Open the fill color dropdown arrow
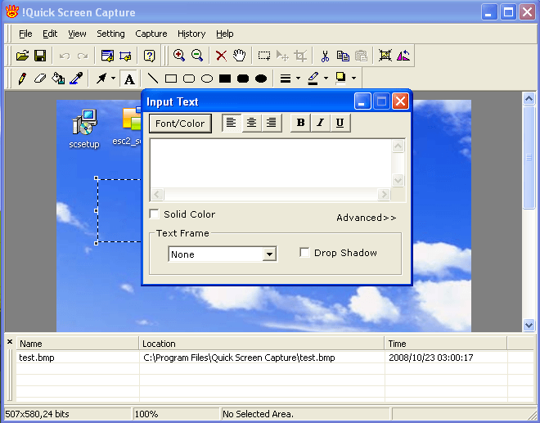The width and height of the screenshot is (540, 423). (353, 79)
